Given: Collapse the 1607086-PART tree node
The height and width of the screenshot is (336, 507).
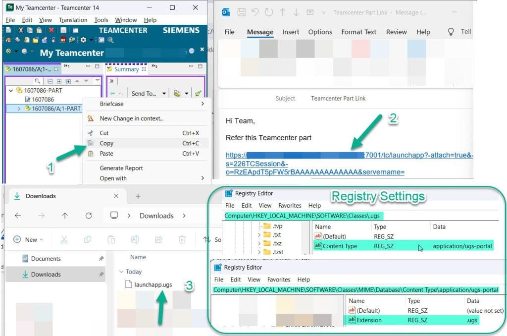Looking at the screenshot, I should coord(11,91).
